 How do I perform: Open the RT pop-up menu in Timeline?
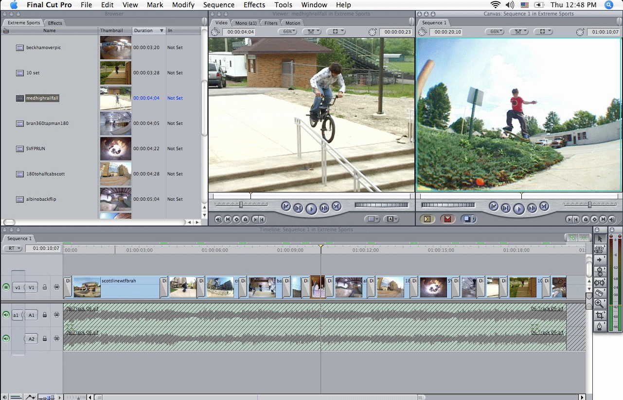click(13, 248)
